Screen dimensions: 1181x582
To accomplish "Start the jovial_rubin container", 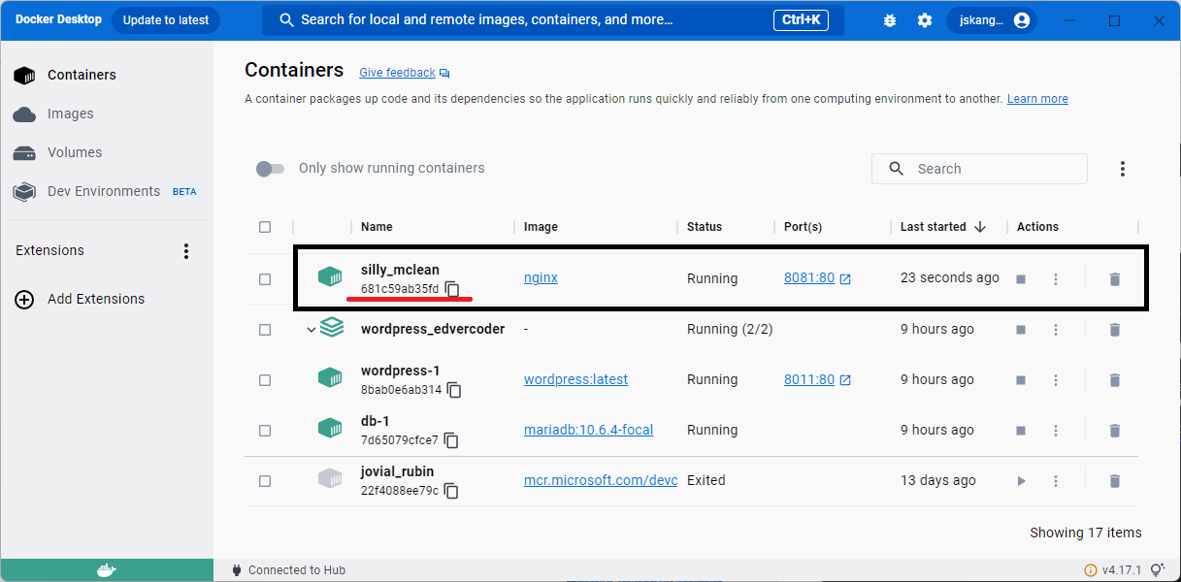I will tap(1021, 481).
